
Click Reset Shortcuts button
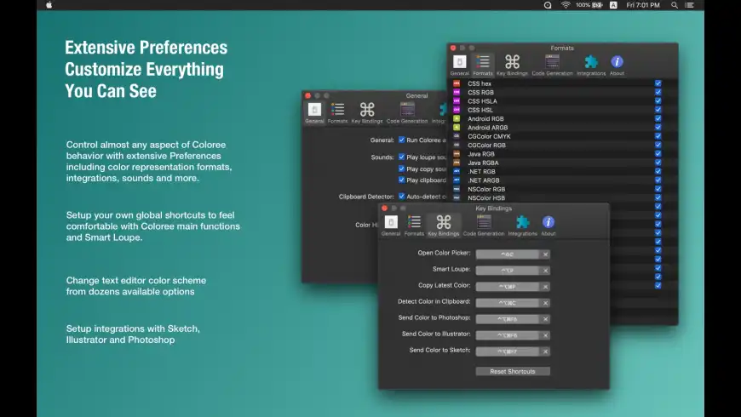513,371
